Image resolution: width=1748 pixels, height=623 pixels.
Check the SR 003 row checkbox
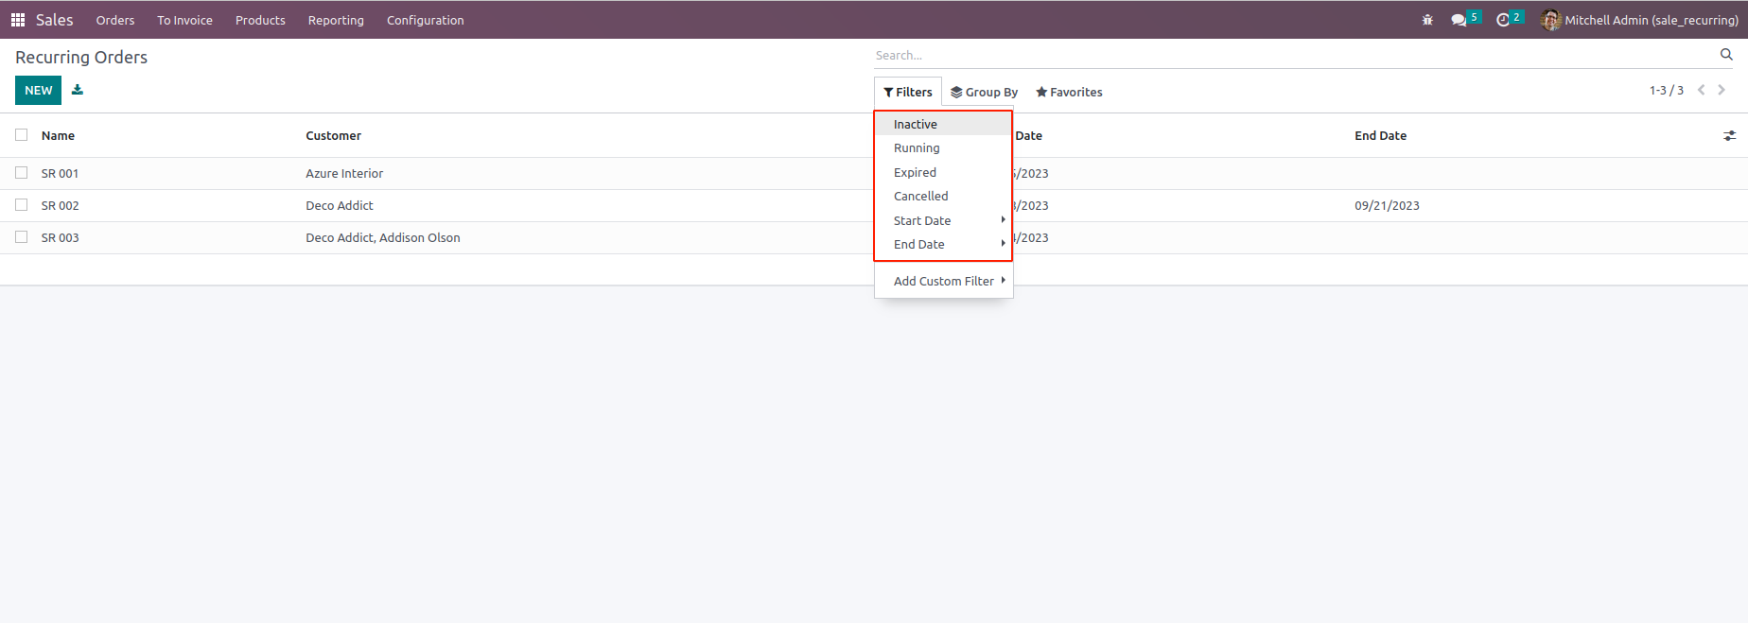click(x=21, y=237)
